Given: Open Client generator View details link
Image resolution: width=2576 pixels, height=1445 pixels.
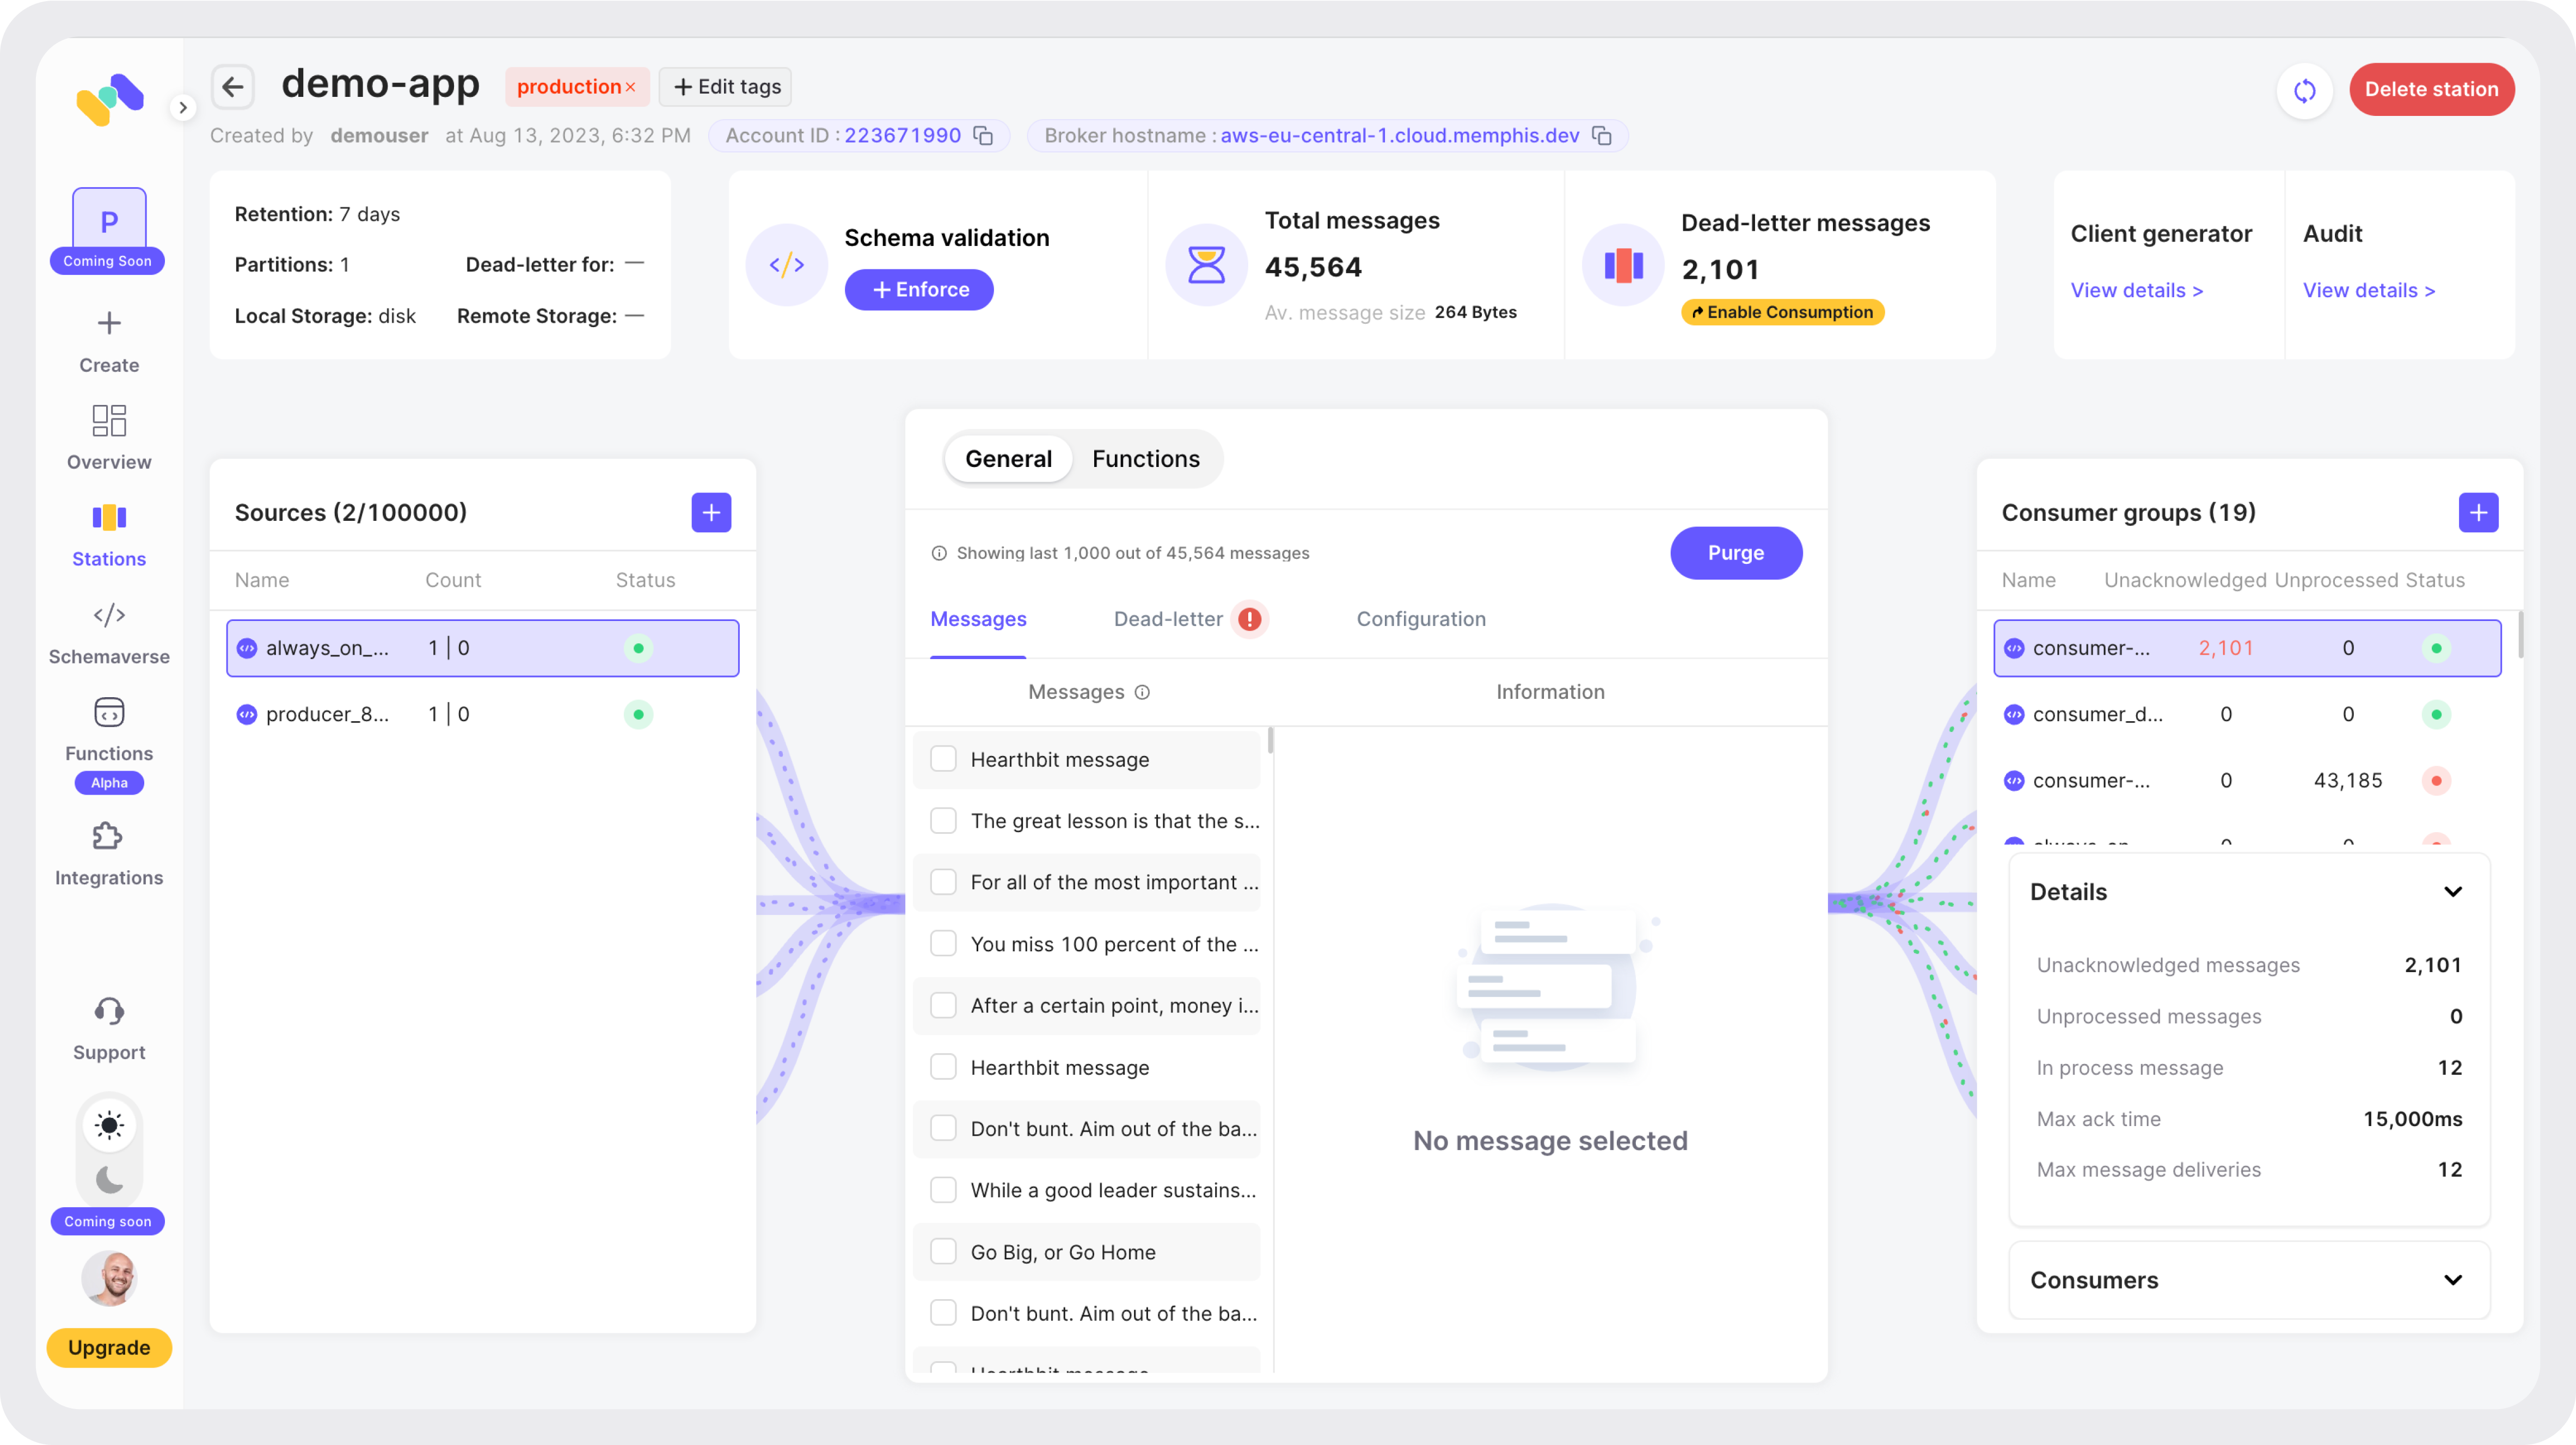Looking at the screenshot, I should 2136,290.
